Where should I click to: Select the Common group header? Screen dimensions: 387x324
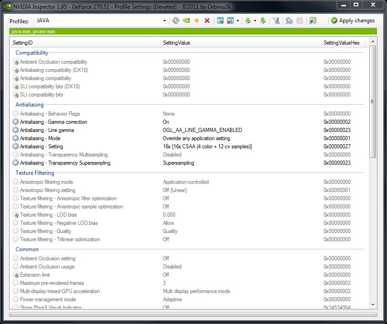(x=27, y=249)
